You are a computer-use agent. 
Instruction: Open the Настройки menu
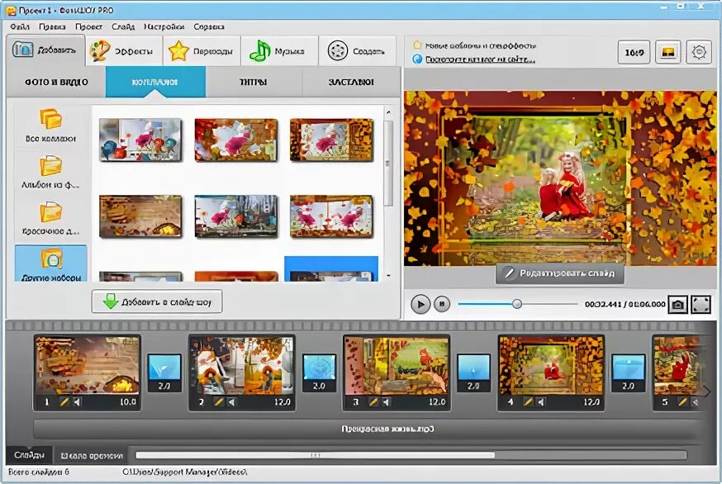pos(164,26)
